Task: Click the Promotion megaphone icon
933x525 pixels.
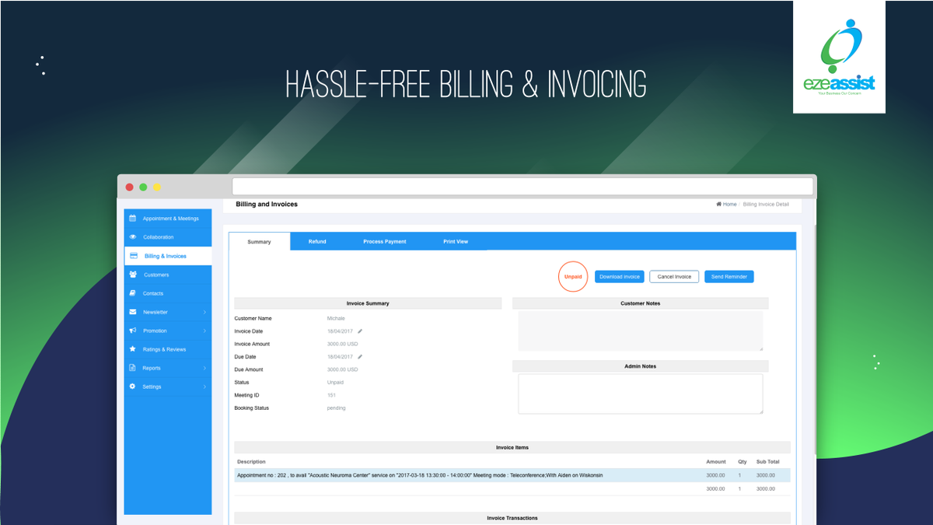Action: 133,331
